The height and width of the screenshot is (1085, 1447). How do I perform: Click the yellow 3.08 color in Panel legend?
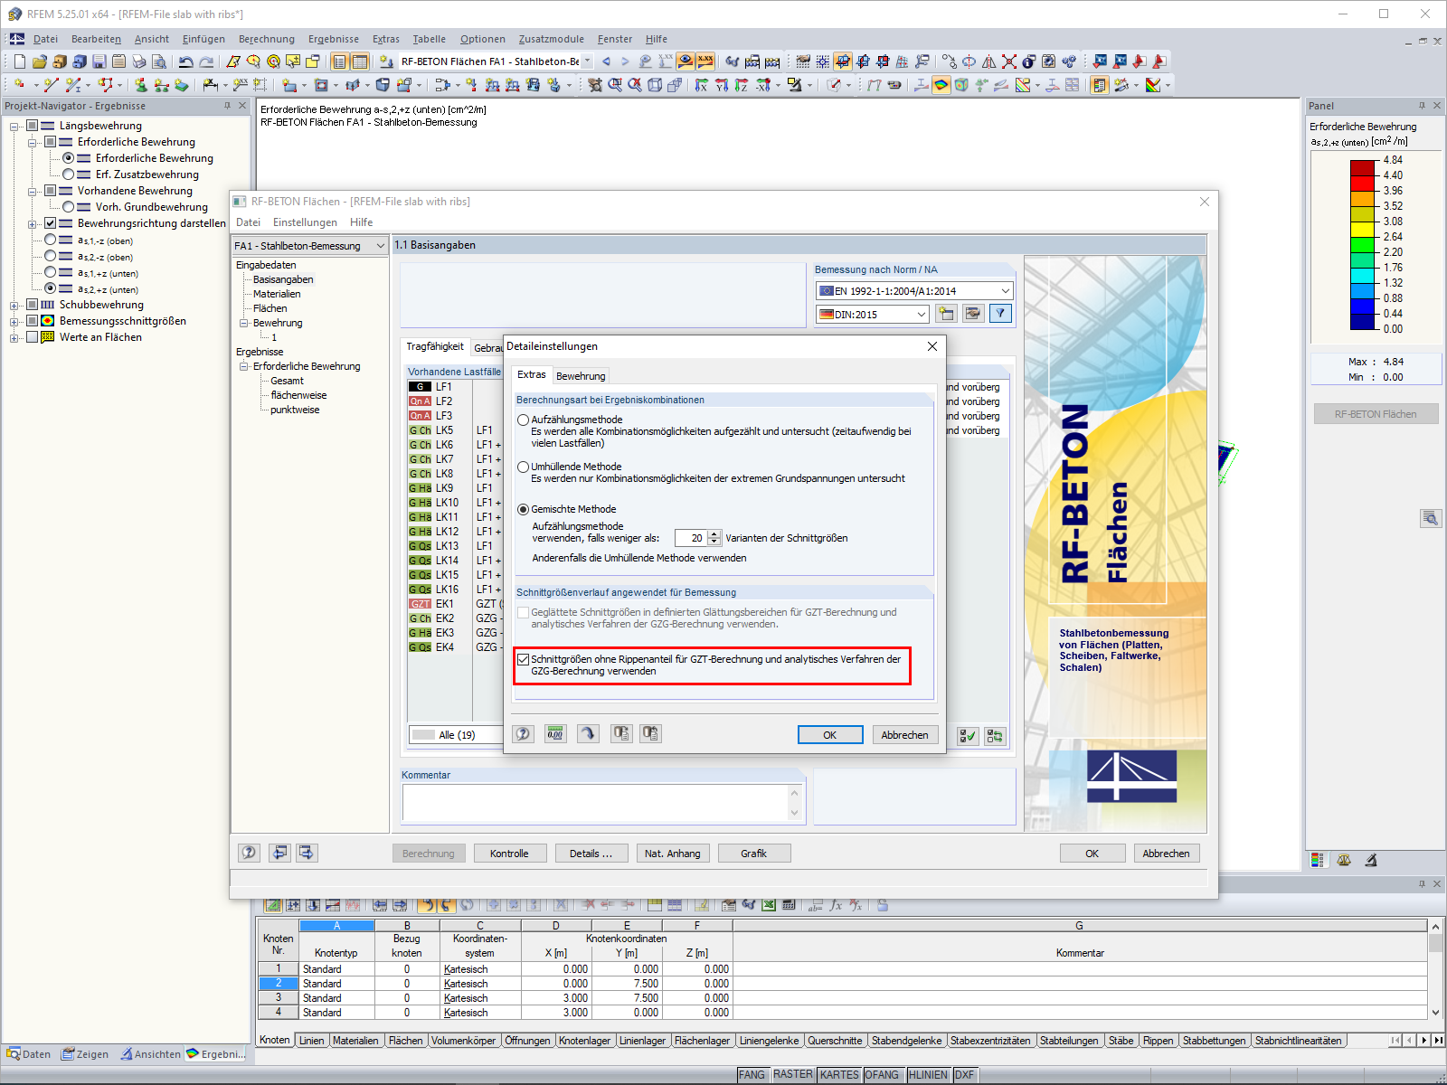tap(1362, 230)
